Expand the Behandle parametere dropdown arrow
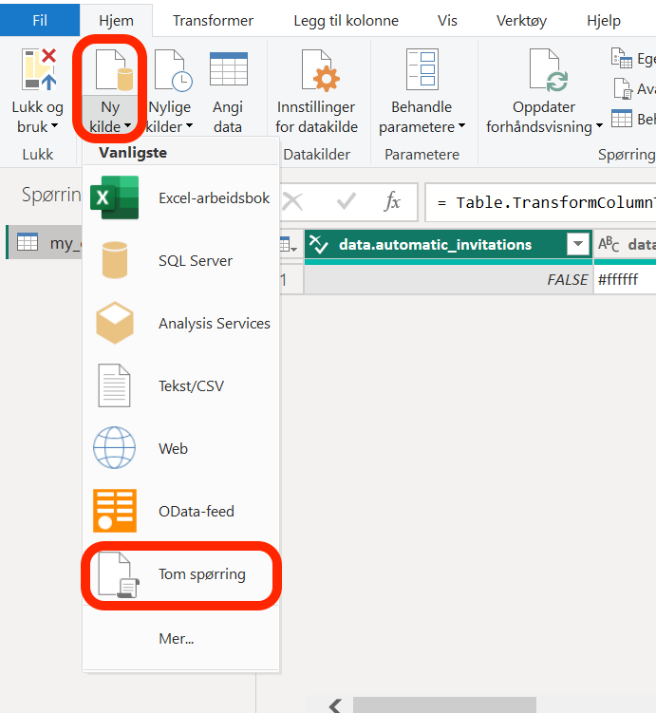The height and width of the screenshot is (713, 656). pyautogui.click(x=462, y=125)
